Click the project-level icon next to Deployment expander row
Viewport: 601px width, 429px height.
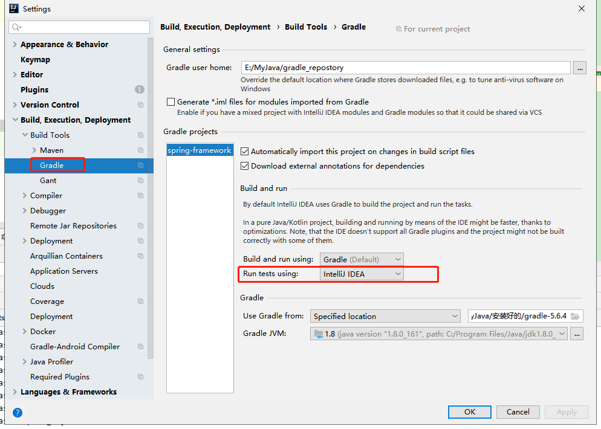coord(141,241)
